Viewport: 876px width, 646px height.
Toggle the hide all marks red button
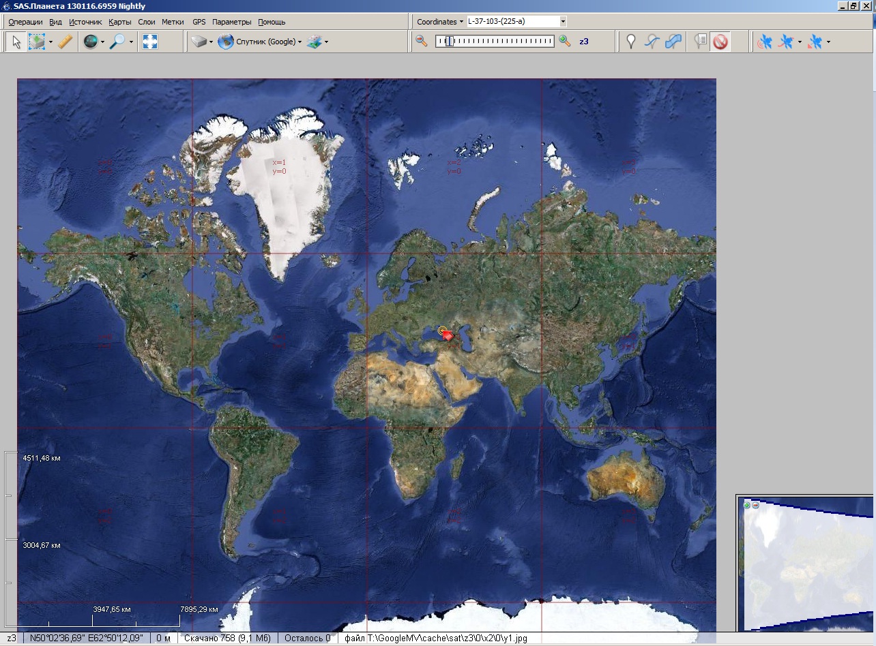[x=720, y=42]
